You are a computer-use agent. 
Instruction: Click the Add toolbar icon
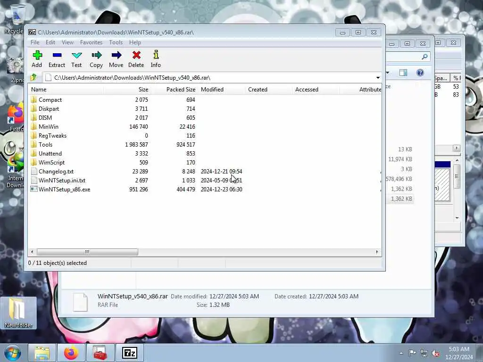click(37, 56)
